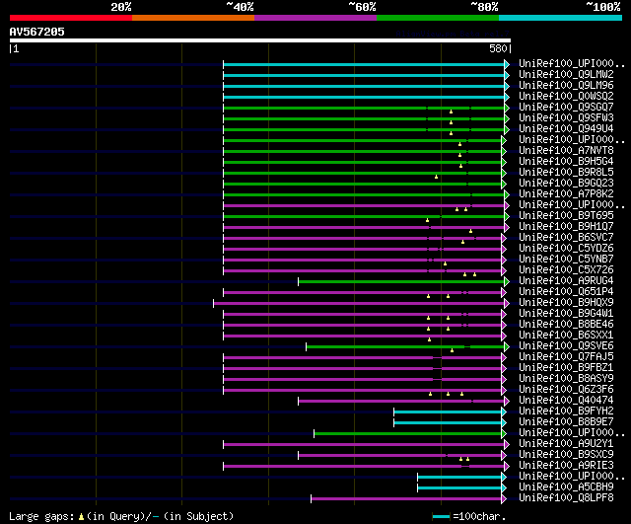Click the purple alignment bar for Q8LPF8

click(406, 499)
